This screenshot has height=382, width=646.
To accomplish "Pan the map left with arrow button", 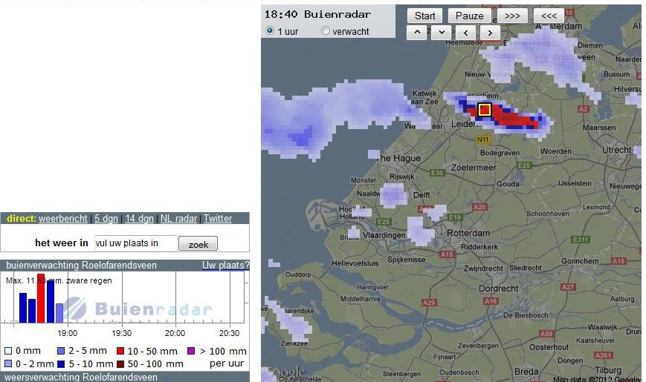I will coord(465,33).
